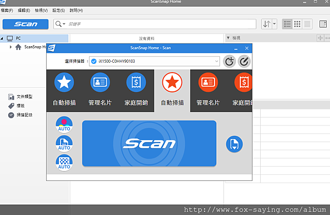This screenshot has height=215, width=330.
Task: Click the edit profile pencil icon
Action: [244, 62]
